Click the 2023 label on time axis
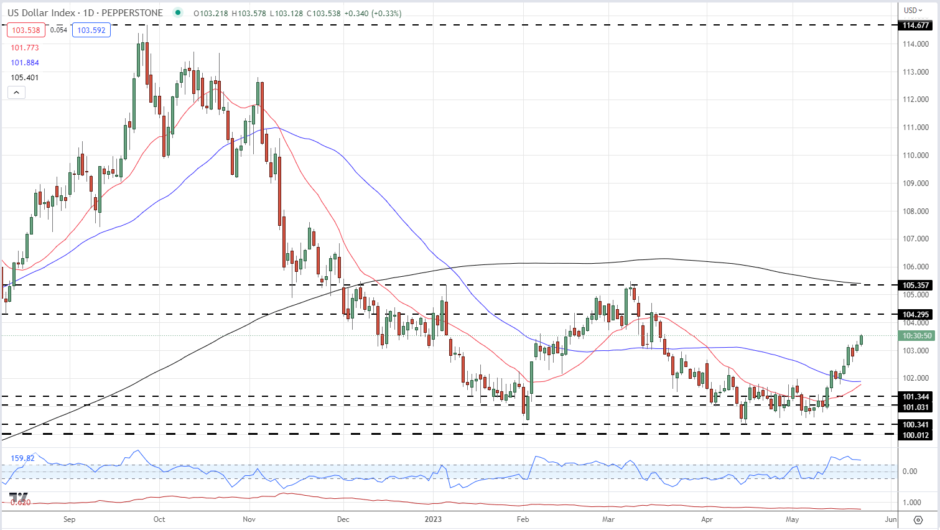Screen dimensions: 940x530 pos(433,519)
